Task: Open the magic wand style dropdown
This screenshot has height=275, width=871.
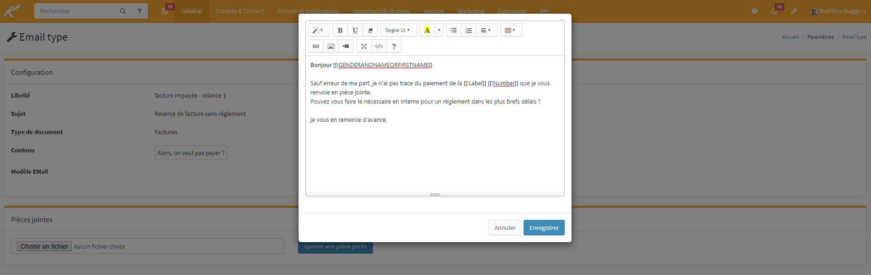Action: pos(318,30)
